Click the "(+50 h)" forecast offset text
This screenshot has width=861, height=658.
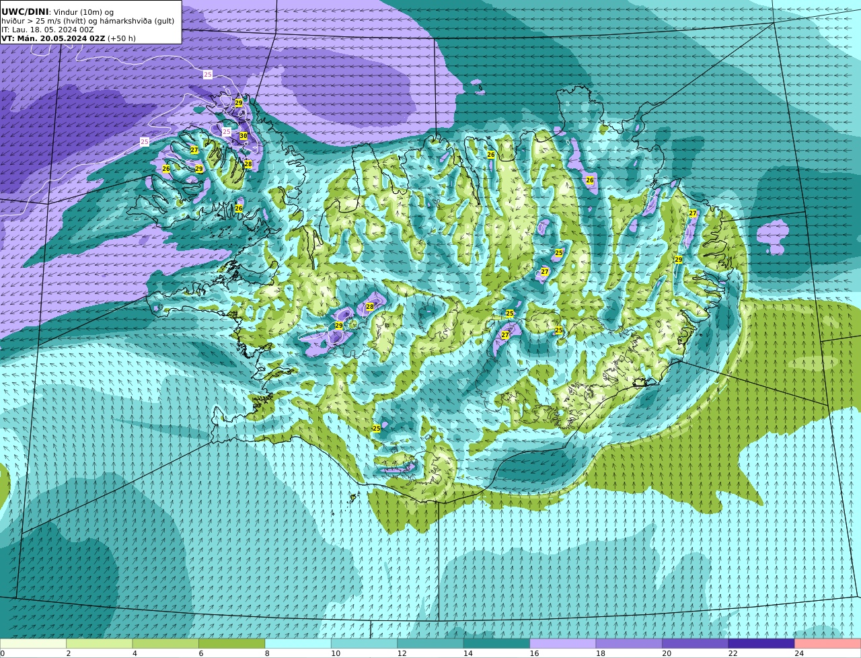pyautogui.click(x=122, y=38)
